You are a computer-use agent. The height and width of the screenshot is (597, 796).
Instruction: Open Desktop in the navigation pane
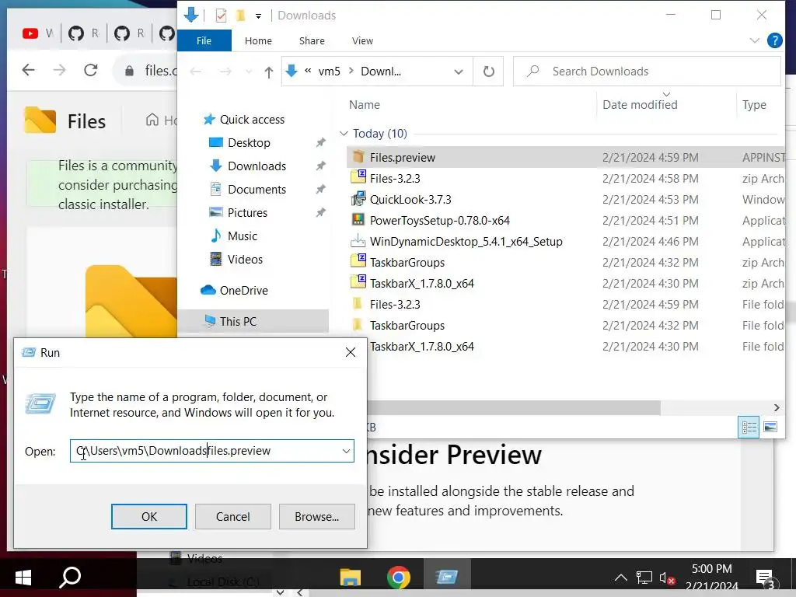[x=249, y=143]
